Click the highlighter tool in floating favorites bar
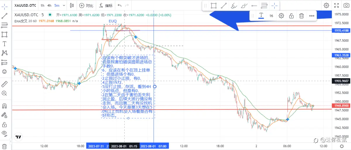Screen dimensions: 351x150 click(234, 6)
